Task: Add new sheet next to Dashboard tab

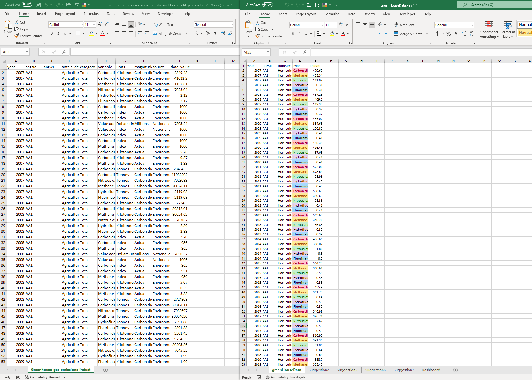Action: click(455, 370)
